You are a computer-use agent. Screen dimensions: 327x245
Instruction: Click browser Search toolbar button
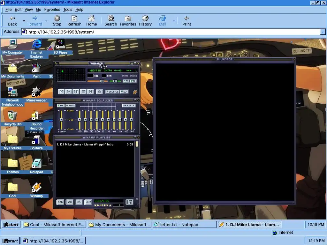coord(111,21)
